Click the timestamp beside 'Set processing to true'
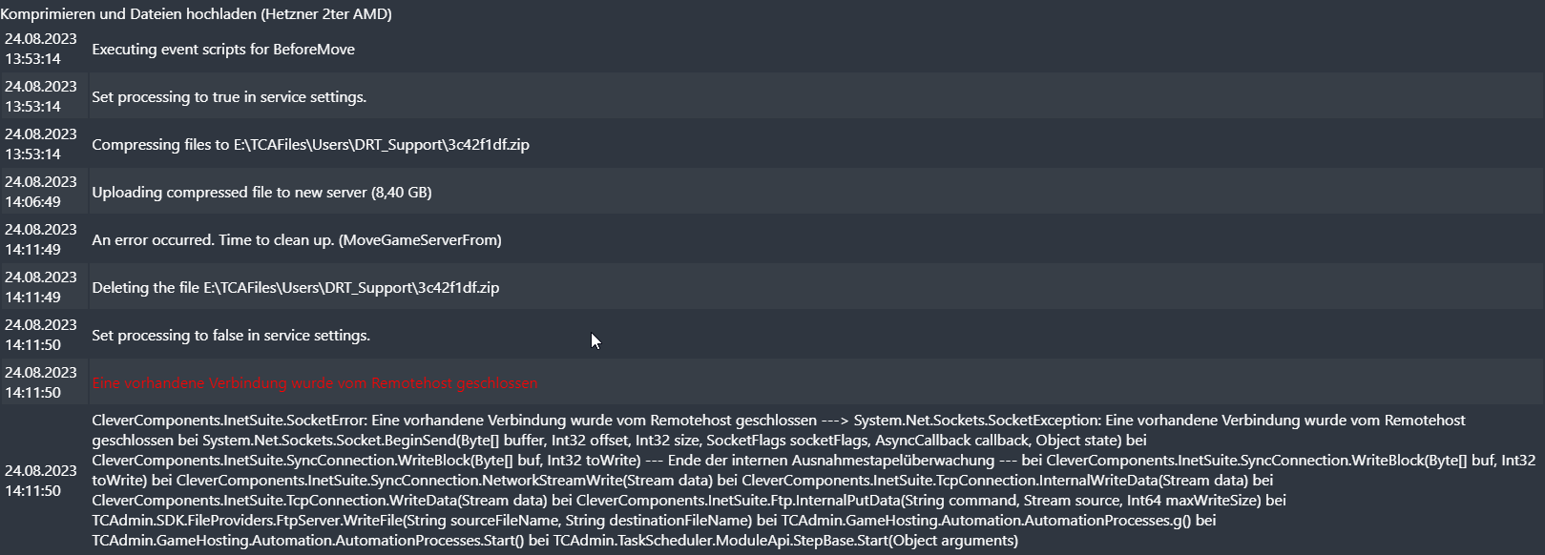 [41, 96]
